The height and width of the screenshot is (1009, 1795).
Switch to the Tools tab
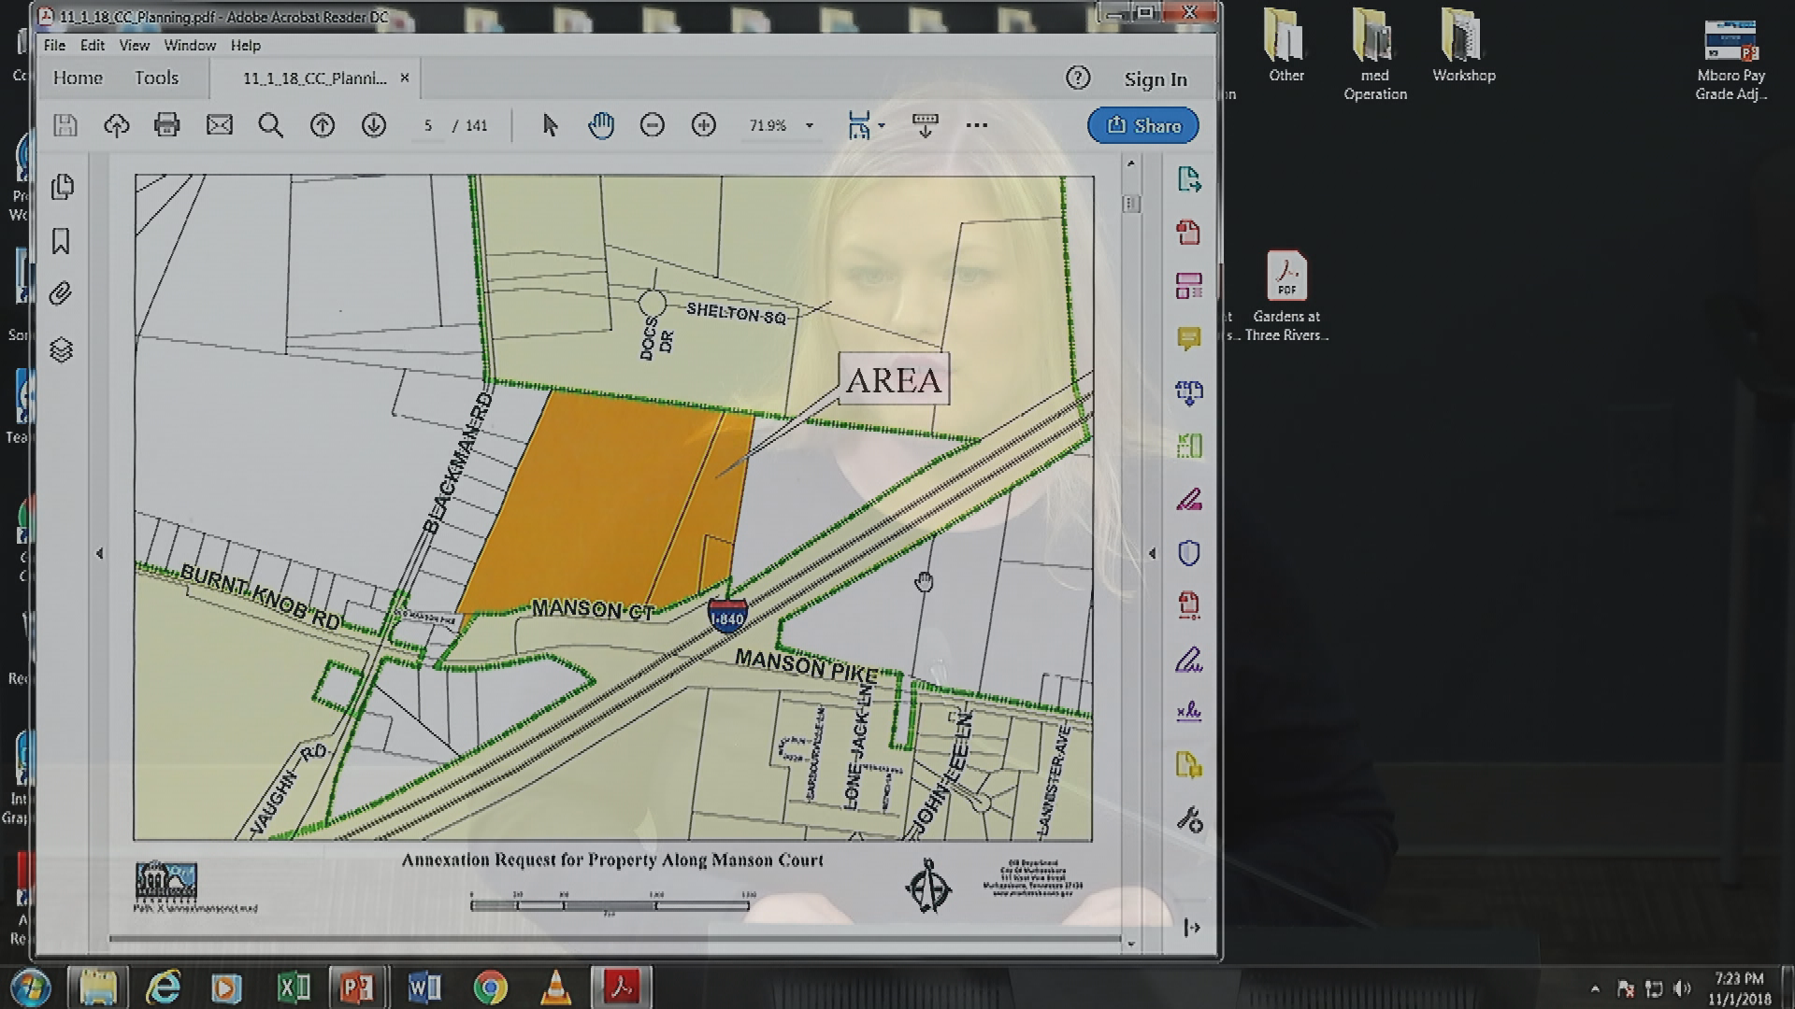156,78
